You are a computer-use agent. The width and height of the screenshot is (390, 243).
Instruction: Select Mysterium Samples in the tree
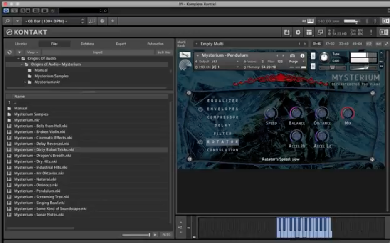click(51, 76)
